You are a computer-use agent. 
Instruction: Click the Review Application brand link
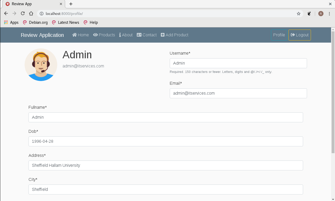coord(42,35)
